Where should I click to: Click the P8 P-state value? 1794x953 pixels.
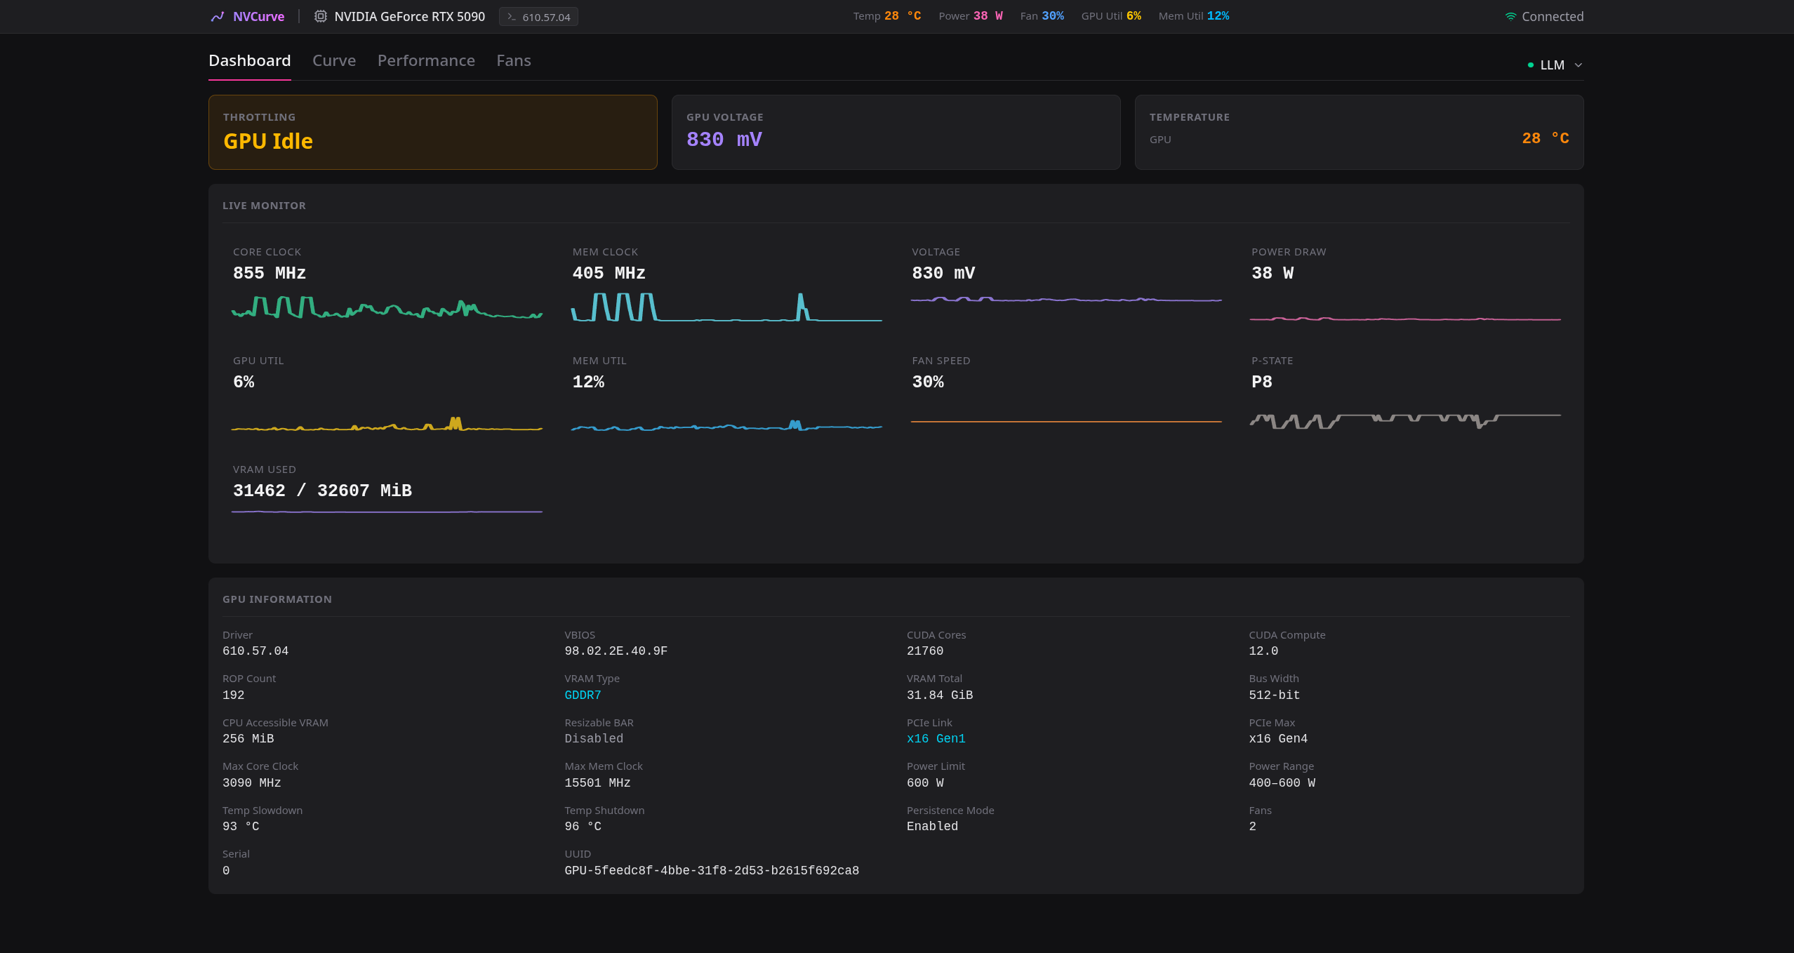tap(1262, 382)
